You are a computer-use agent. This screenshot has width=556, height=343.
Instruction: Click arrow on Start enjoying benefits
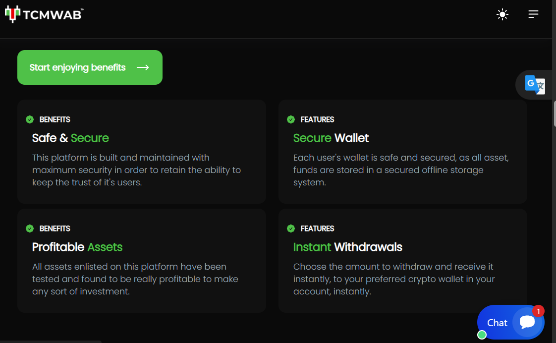pyautogui.click(x=143, y=67)
